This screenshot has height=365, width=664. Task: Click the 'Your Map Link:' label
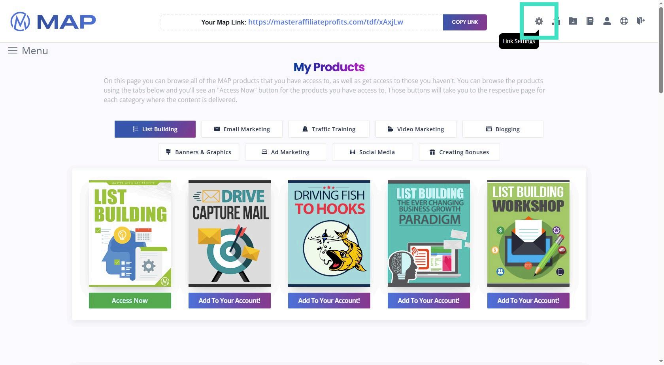point(224,22)
